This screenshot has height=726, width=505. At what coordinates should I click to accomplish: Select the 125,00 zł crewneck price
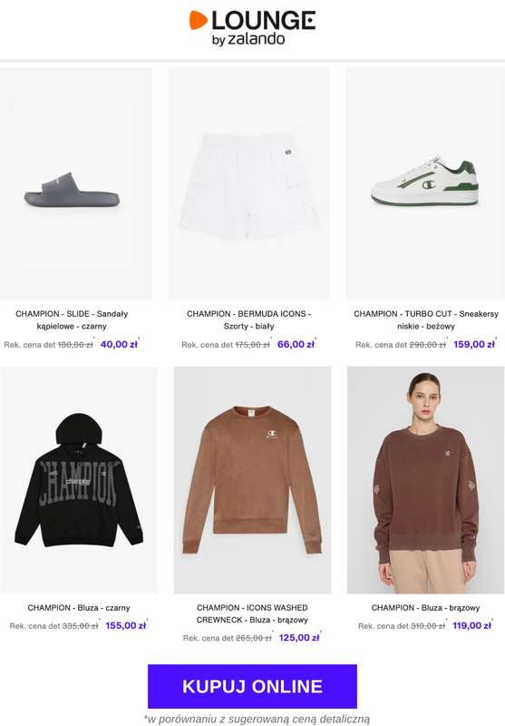(x=299, y=638)
